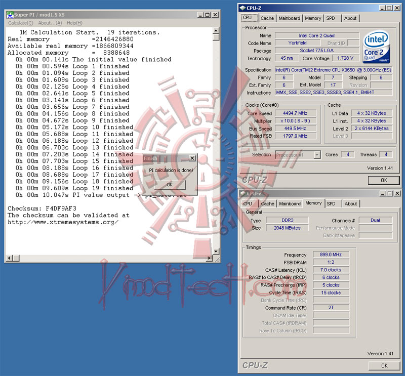Open About tab in top CPU-Z window

pos(350,18)
